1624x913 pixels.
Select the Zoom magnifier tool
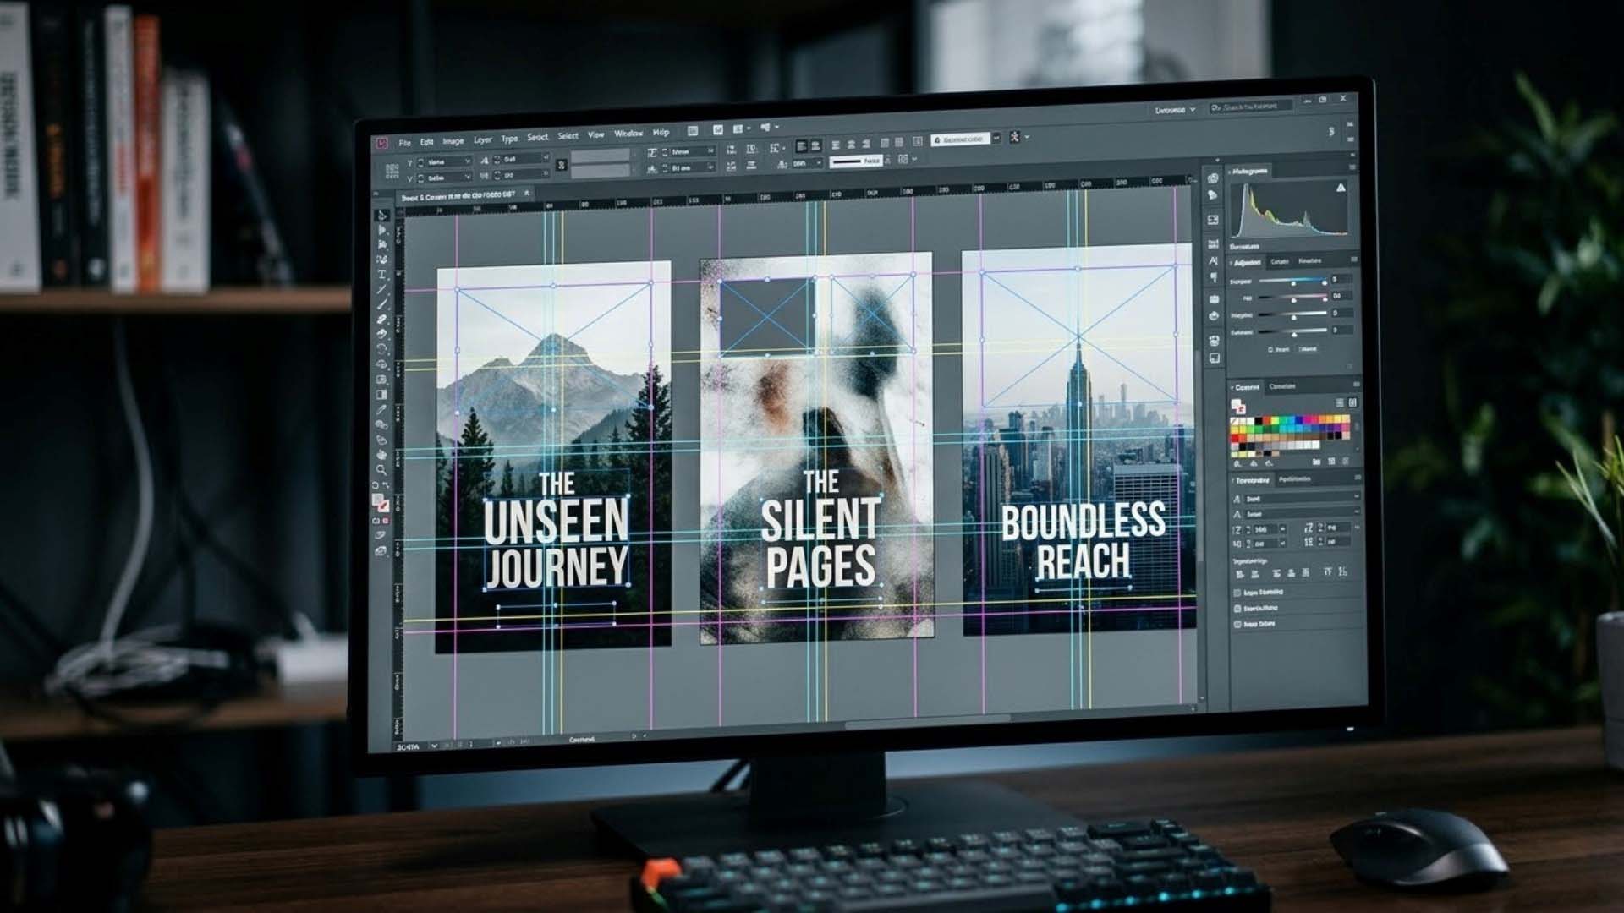(x=381, y=470)
